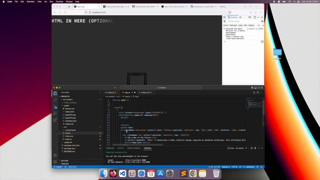
Task: Select the React App tab in Firefox
Action: (x=86, y=6)
